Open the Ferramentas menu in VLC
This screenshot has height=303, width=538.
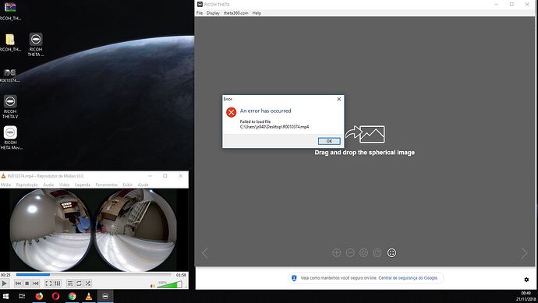(106, 185)
